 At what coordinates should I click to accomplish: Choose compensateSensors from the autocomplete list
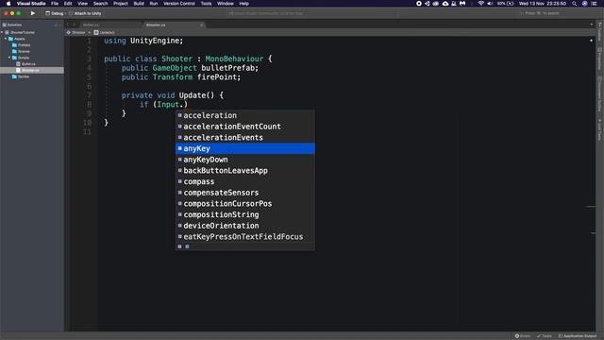[245, 193]
